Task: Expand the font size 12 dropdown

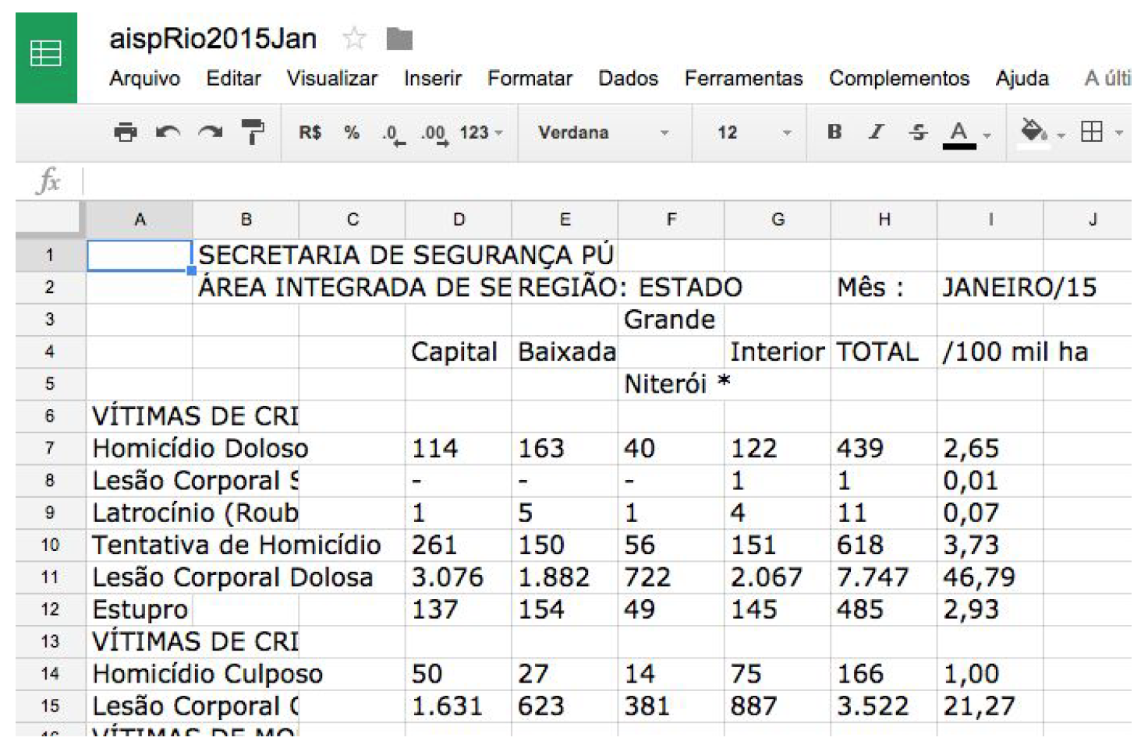Action: coord(753,132)
